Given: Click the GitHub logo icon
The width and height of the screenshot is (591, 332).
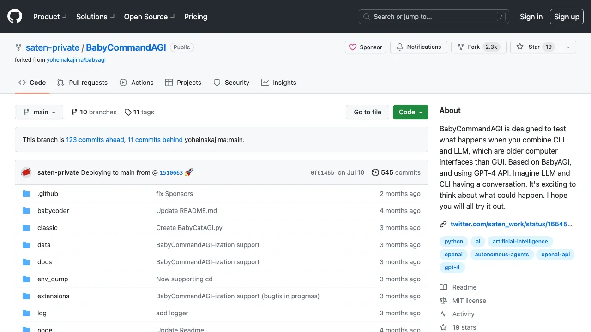Looking at the screenshot, I should point(15,17).
